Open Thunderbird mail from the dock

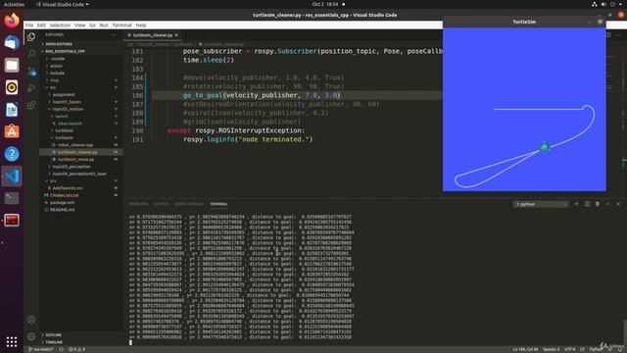point(12,42)
